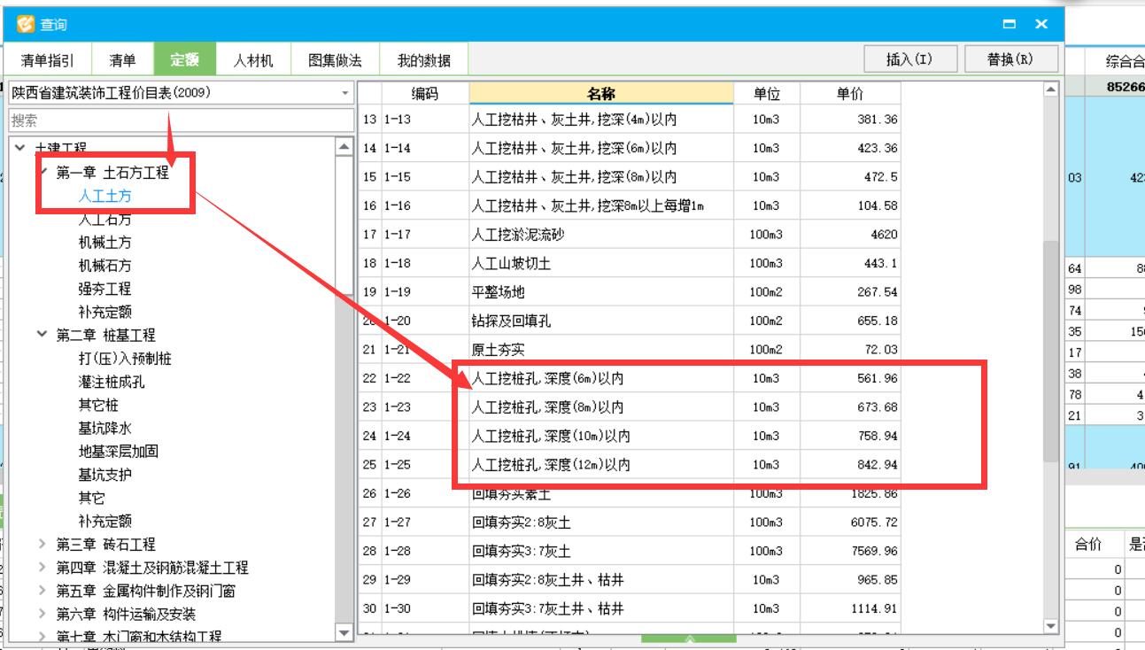
Task: Select the 机械土方 tree item
Action: (104, 242)
